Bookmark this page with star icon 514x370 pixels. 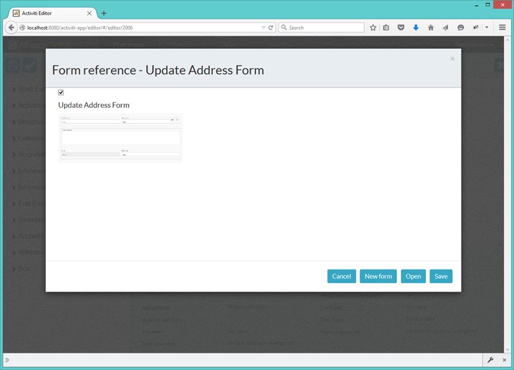[373, 28]
